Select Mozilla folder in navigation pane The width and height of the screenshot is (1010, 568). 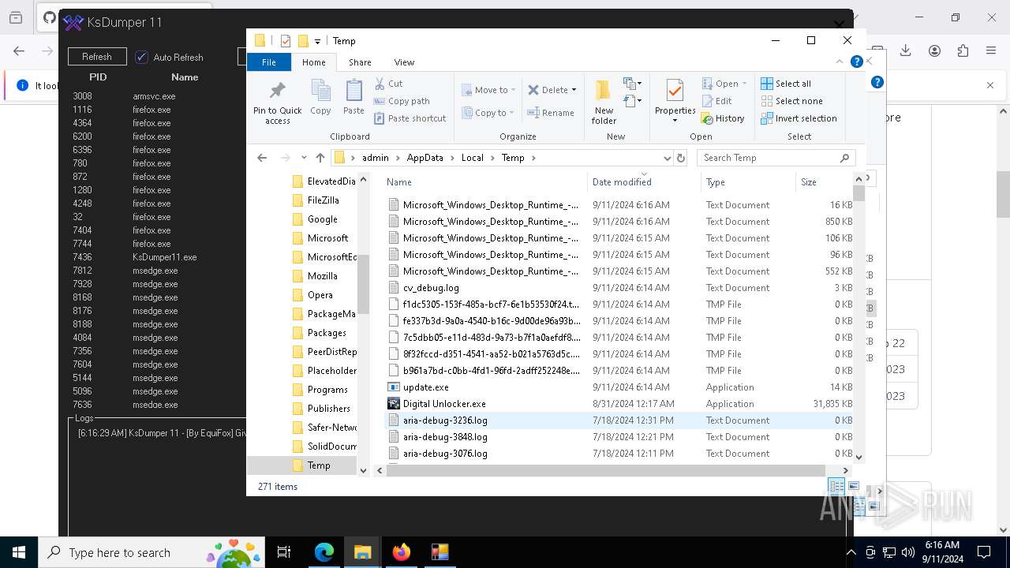point(322,276)
